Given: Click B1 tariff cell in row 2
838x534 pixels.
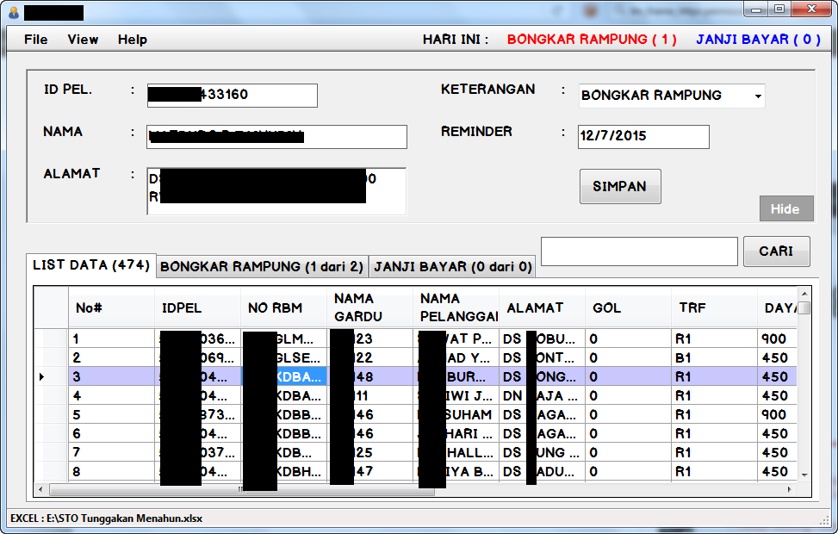Looking at the screenshot, I should pyautogui.click(x=714, y=357).
